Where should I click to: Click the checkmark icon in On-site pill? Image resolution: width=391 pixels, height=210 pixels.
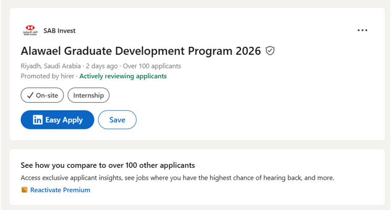(30, 96)
